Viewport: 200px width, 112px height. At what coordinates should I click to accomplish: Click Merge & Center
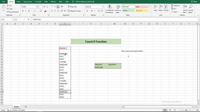(74, 11)
